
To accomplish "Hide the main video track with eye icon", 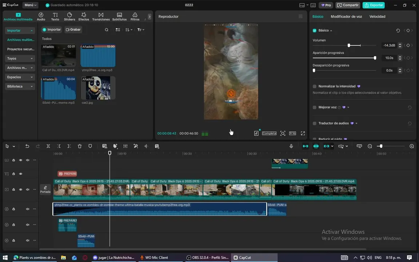I will coord(21,190).
